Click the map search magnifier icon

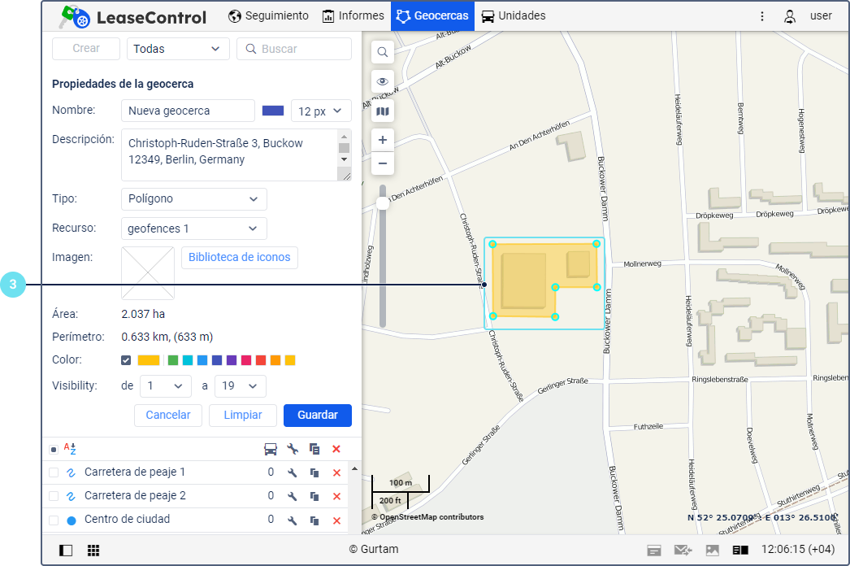click(383, 52)
